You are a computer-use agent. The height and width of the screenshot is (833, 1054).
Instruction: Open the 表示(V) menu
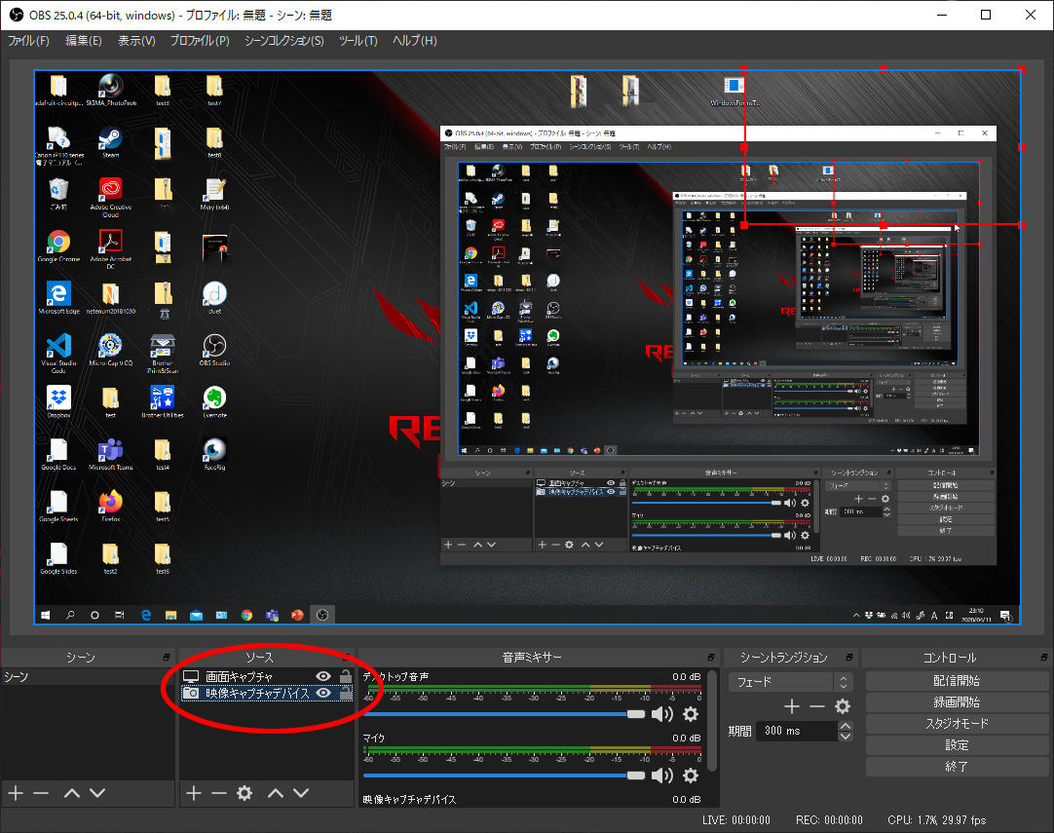coord(136,40)
